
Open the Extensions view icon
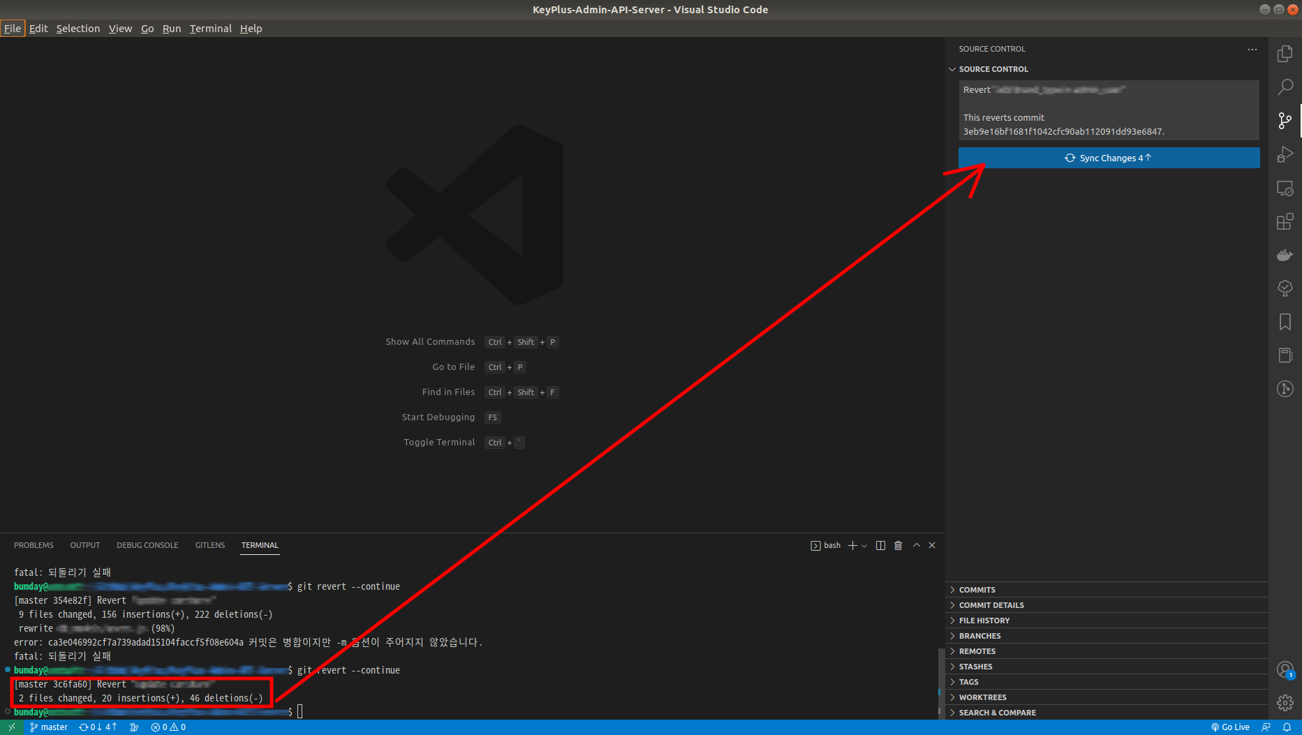click(1285, 221)
